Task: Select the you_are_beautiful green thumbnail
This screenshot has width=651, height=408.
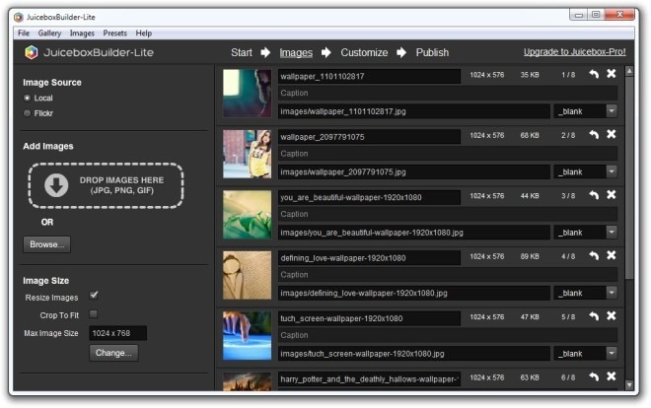Action: tap(247, 215)
